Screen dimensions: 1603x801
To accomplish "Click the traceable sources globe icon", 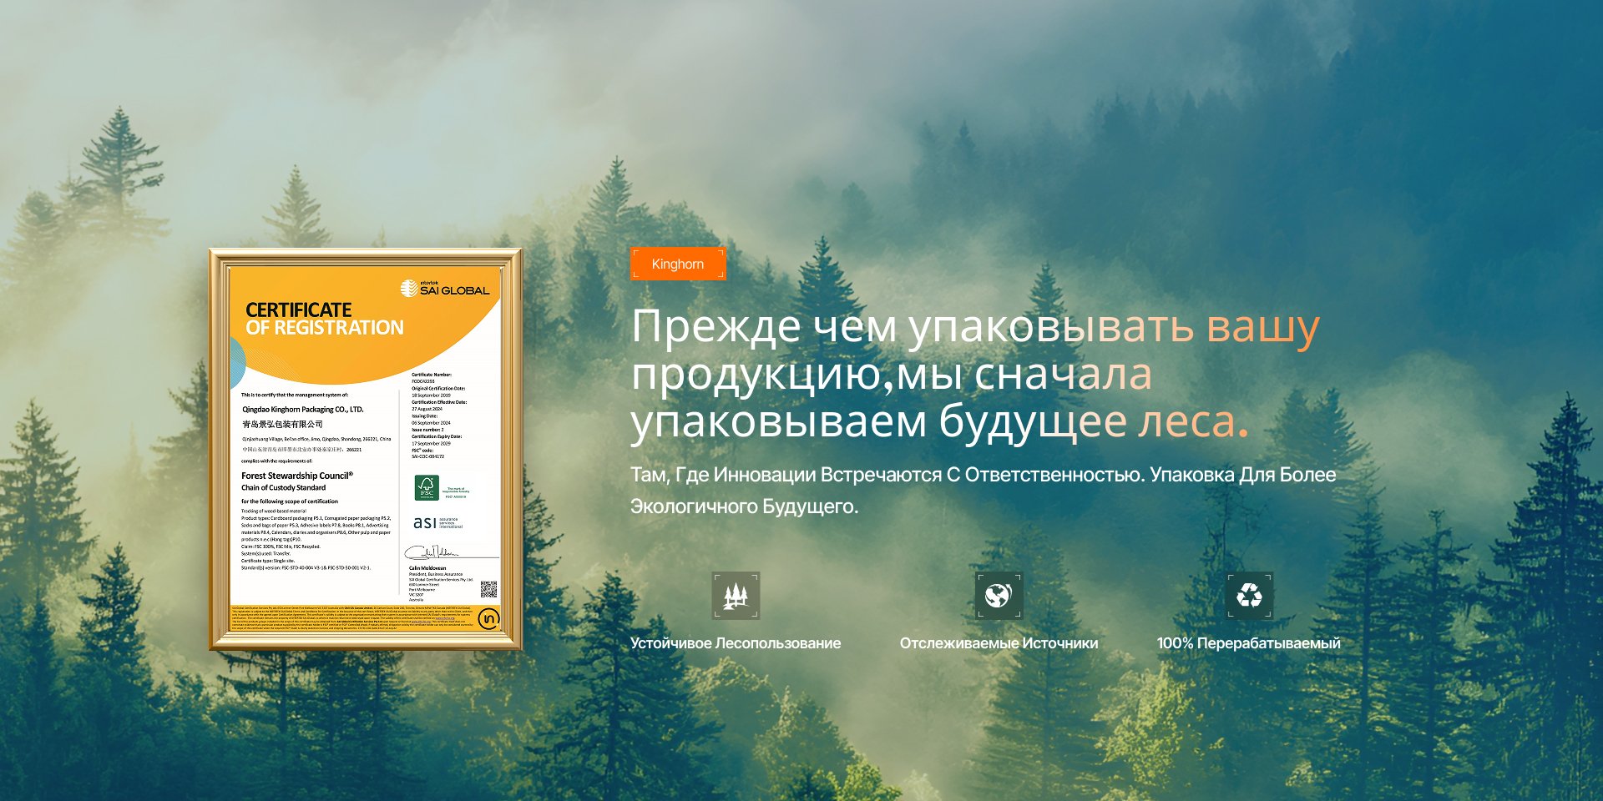I will coord(999,596).
